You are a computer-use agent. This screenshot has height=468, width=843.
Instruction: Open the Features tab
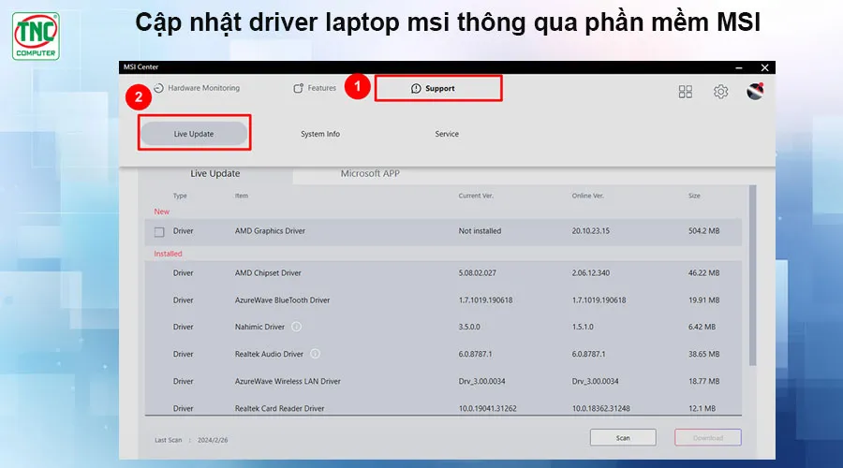(x=315, y=88)
